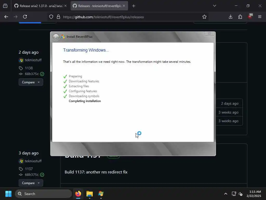Click back arrow in Install Revert8Plus
The height and width of the screenshot is (200, 266).
[x=56, y=37]
